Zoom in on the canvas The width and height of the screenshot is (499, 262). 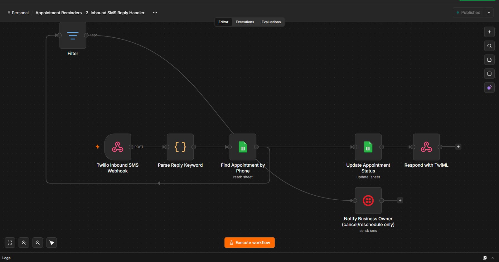(24, 243)
